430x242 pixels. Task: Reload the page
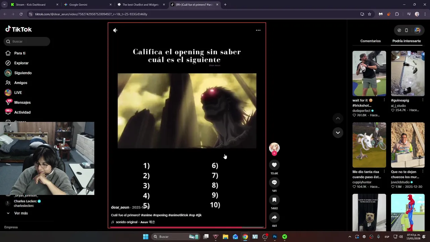(x=21, y=14)
